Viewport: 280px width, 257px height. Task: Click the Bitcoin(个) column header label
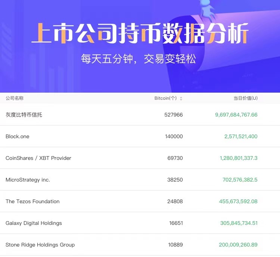pos(165,98)
